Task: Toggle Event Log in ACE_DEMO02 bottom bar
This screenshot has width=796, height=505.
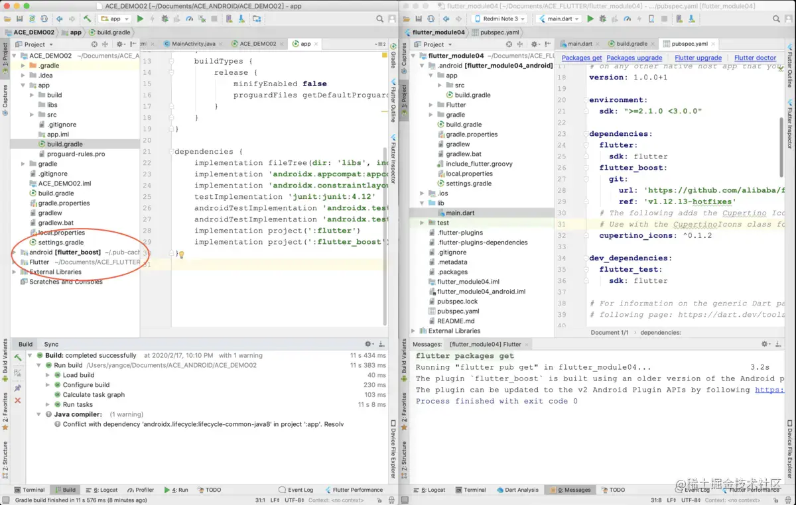Action: pyautogui.click(x=296, y=490)
